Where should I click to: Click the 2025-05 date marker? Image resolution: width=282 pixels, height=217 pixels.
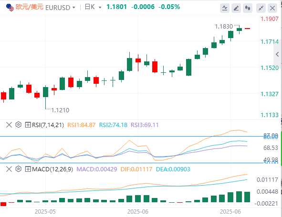pyautogui.click(x=45, y=212)
